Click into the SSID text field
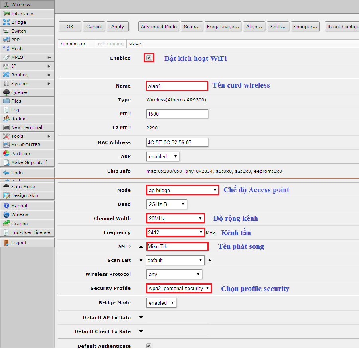The image size is (359, 349). click(x=177, y=246)
